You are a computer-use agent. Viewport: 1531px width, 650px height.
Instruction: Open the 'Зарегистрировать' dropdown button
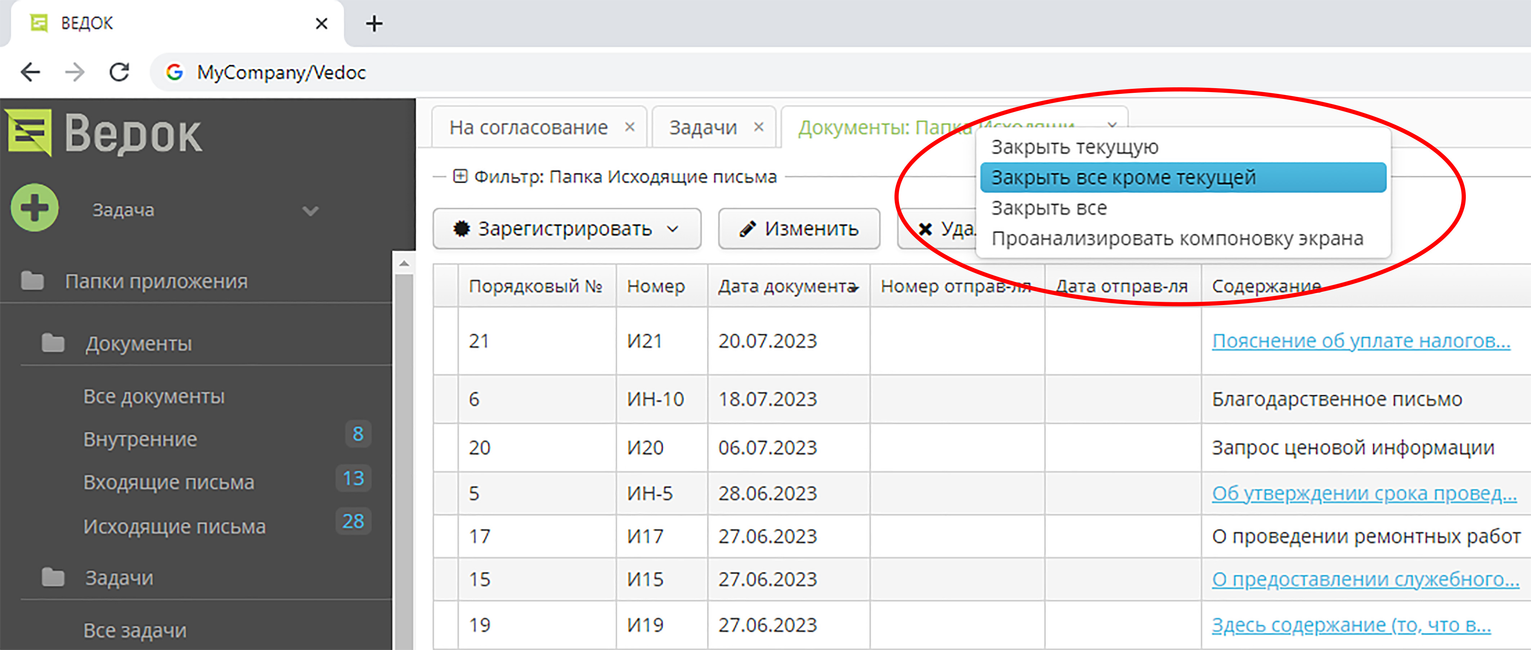566,228
